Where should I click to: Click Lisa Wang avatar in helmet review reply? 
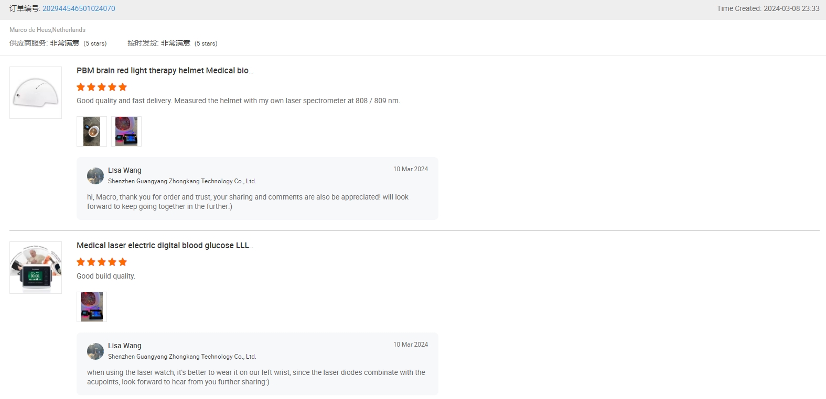[x=95, y=176]
